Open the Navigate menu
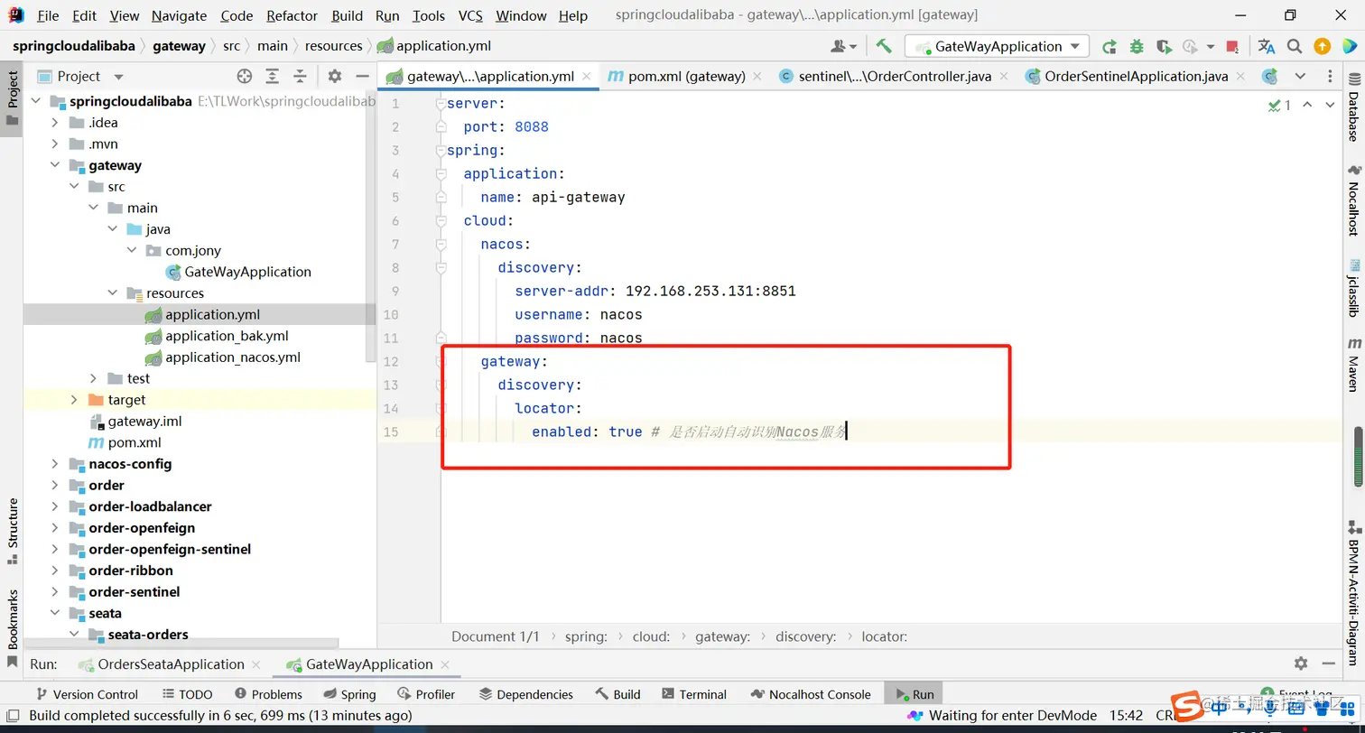Image resolution: width=1365 pixels, height=733 pixels. [x=179, y=15]
